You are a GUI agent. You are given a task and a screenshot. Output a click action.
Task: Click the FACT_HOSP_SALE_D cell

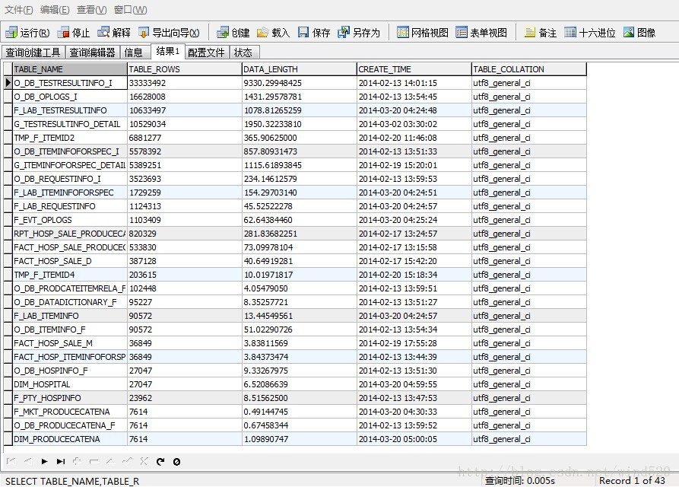click(x=70, y=261)
